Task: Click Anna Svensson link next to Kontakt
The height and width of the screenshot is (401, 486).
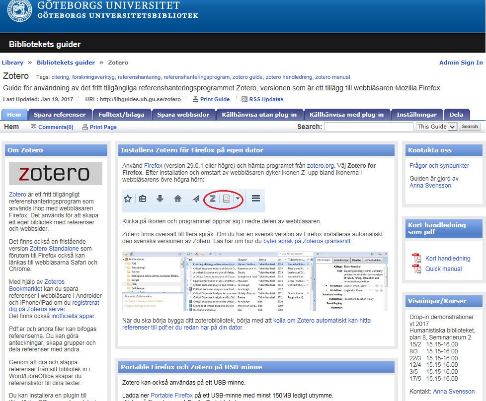Action: coord(454,392)
